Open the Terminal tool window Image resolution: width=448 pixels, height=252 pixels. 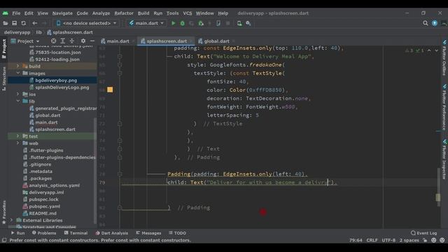click(76, 233)
